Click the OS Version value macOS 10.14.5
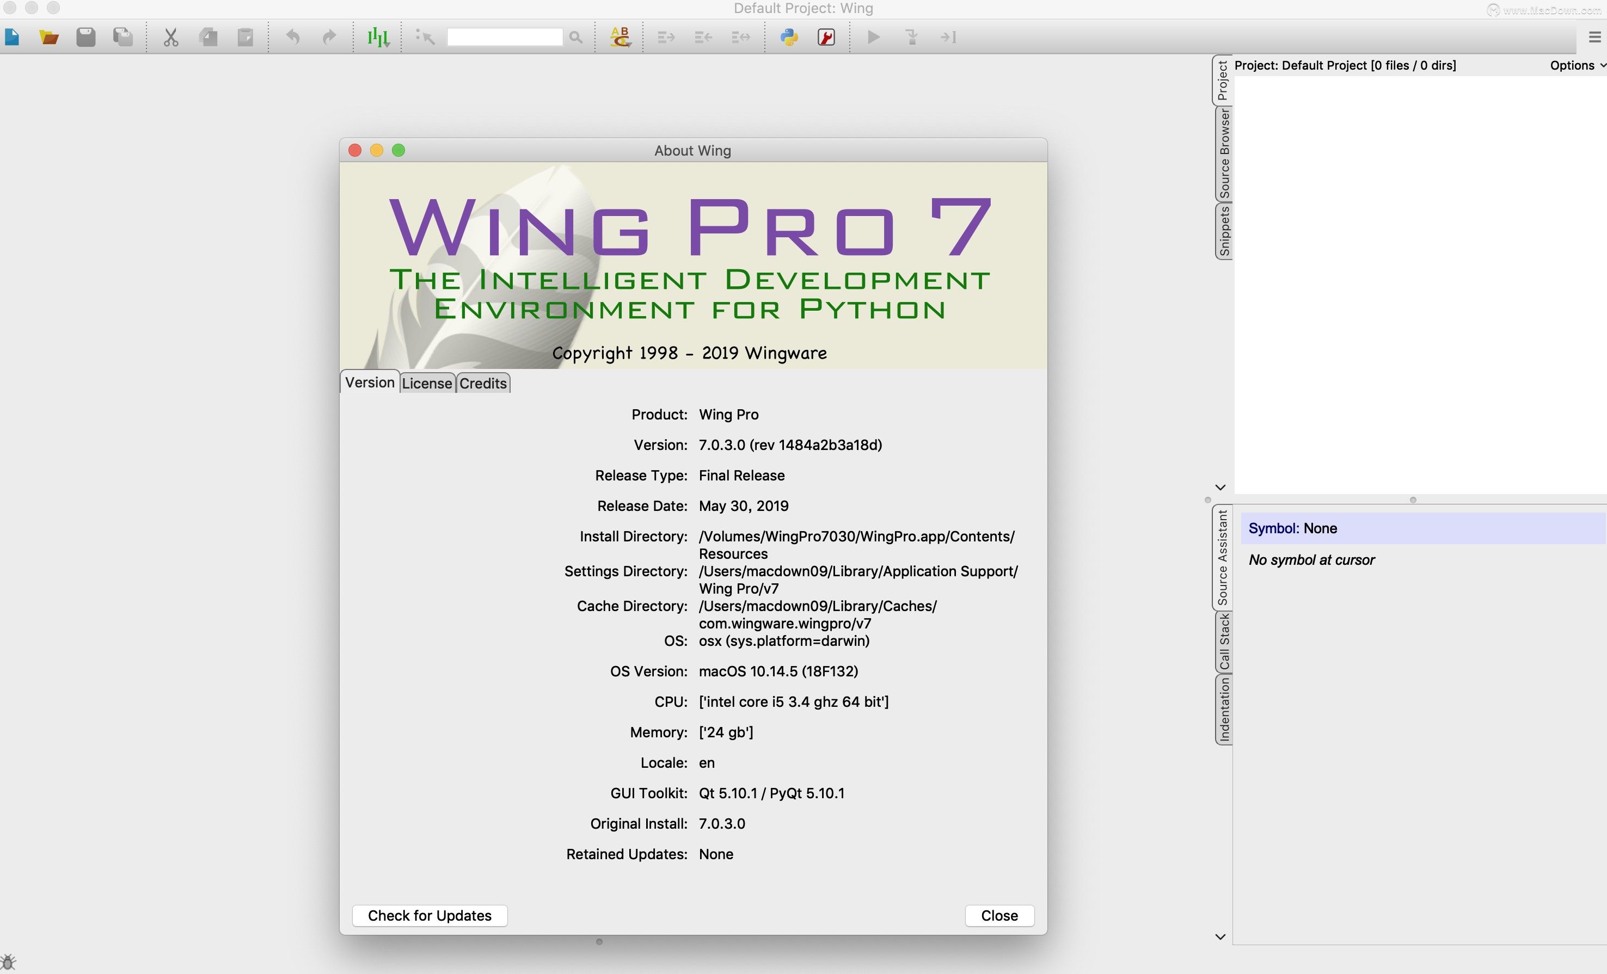The image size is (1607, 974). click(778, 671)
